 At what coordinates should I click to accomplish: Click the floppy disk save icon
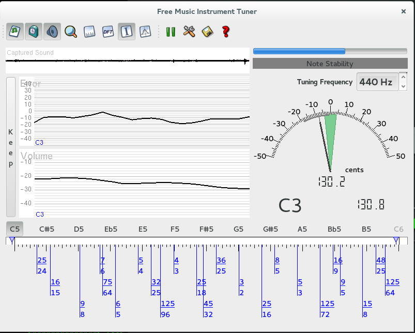pos(207,32)
